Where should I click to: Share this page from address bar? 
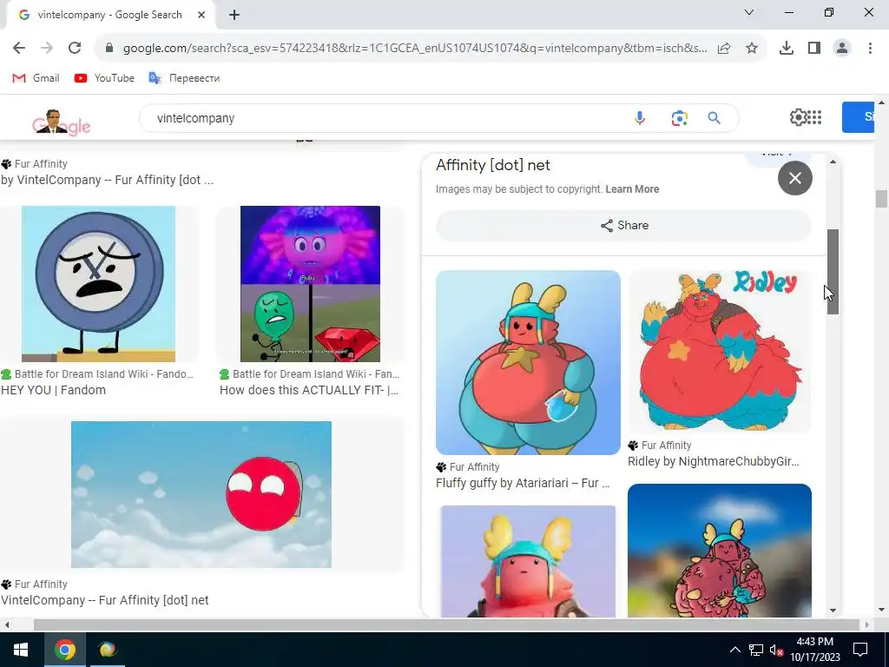tap(724, 49)
